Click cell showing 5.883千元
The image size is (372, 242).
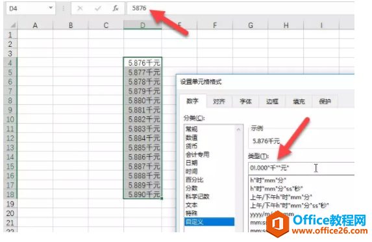click(143, 129)
